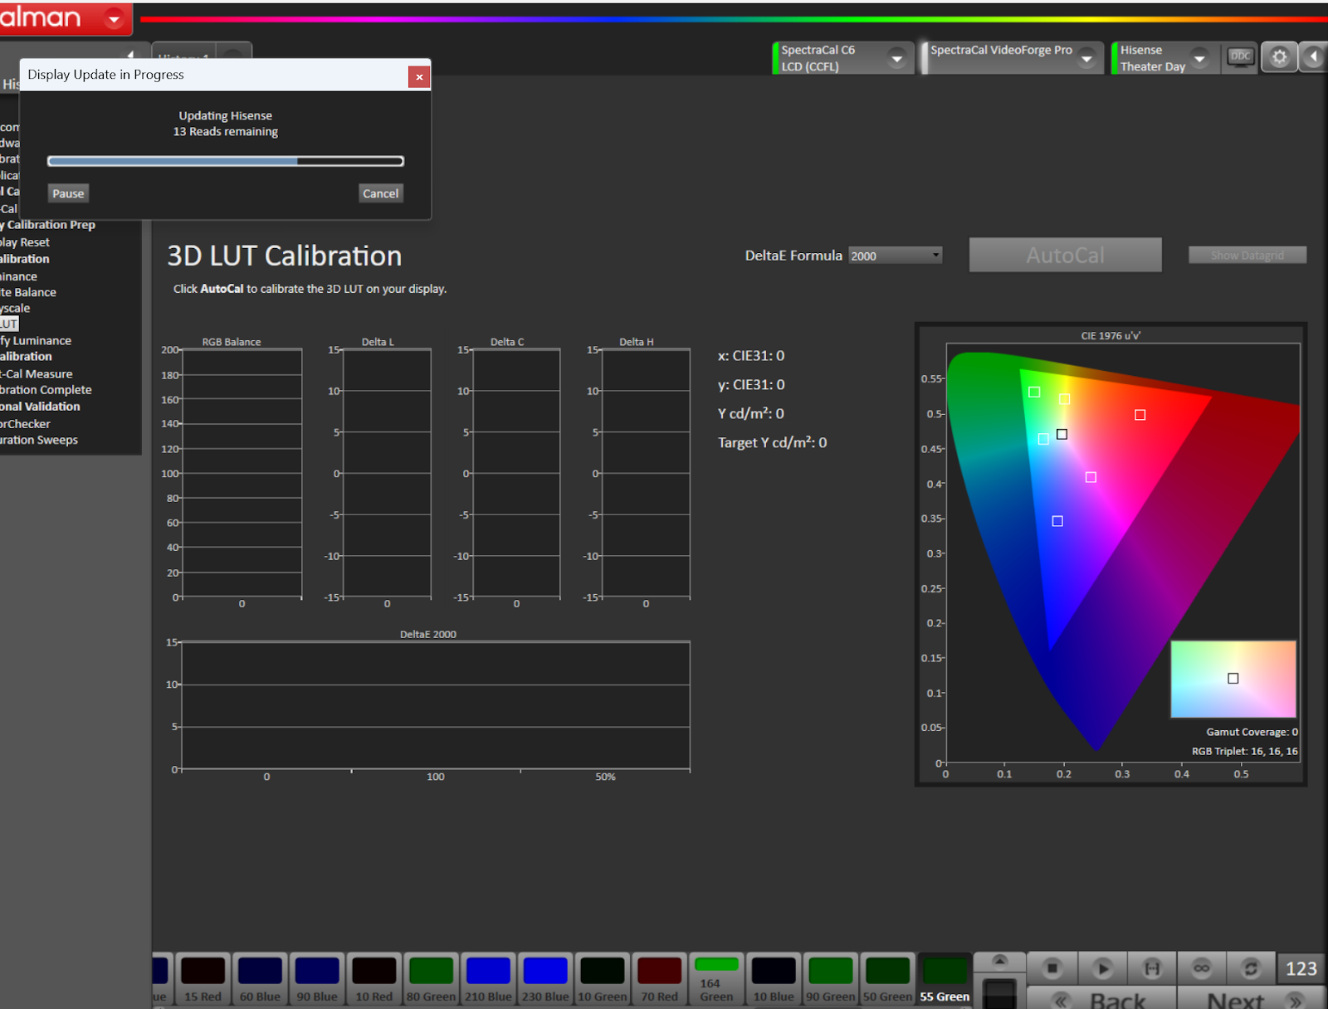Select the 10 Blue color patch
The height and width of the screenshot is (1009, 1328).
tap(774, 979)
